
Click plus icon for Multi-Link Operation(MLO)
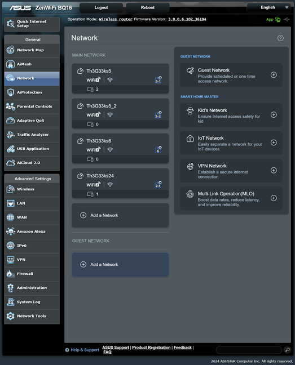[x=274, y=198]
